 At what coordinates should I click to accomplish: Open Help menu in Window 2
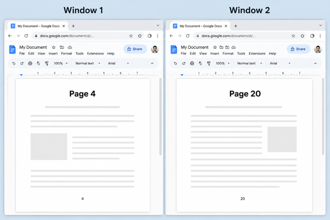(272, 54)
